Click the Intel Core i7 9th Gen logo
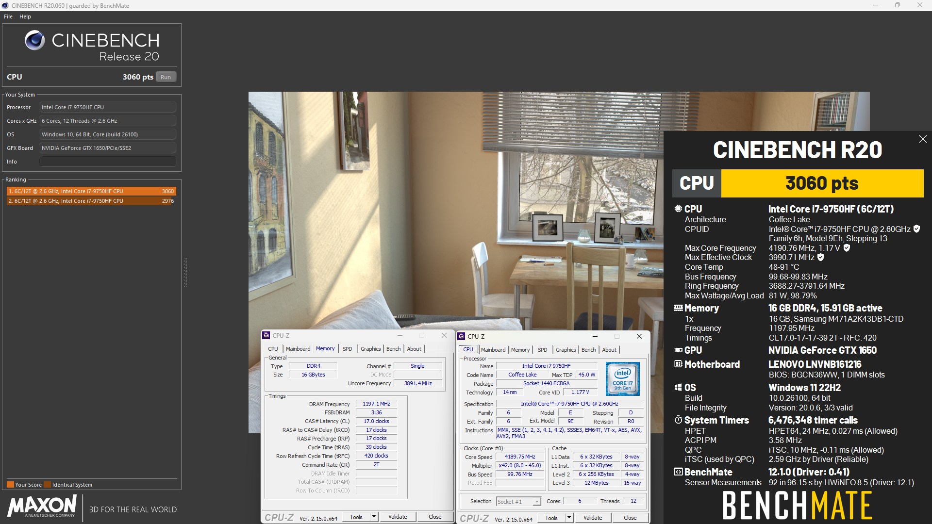This screenshot has width=932, height=524. (623, 378)
